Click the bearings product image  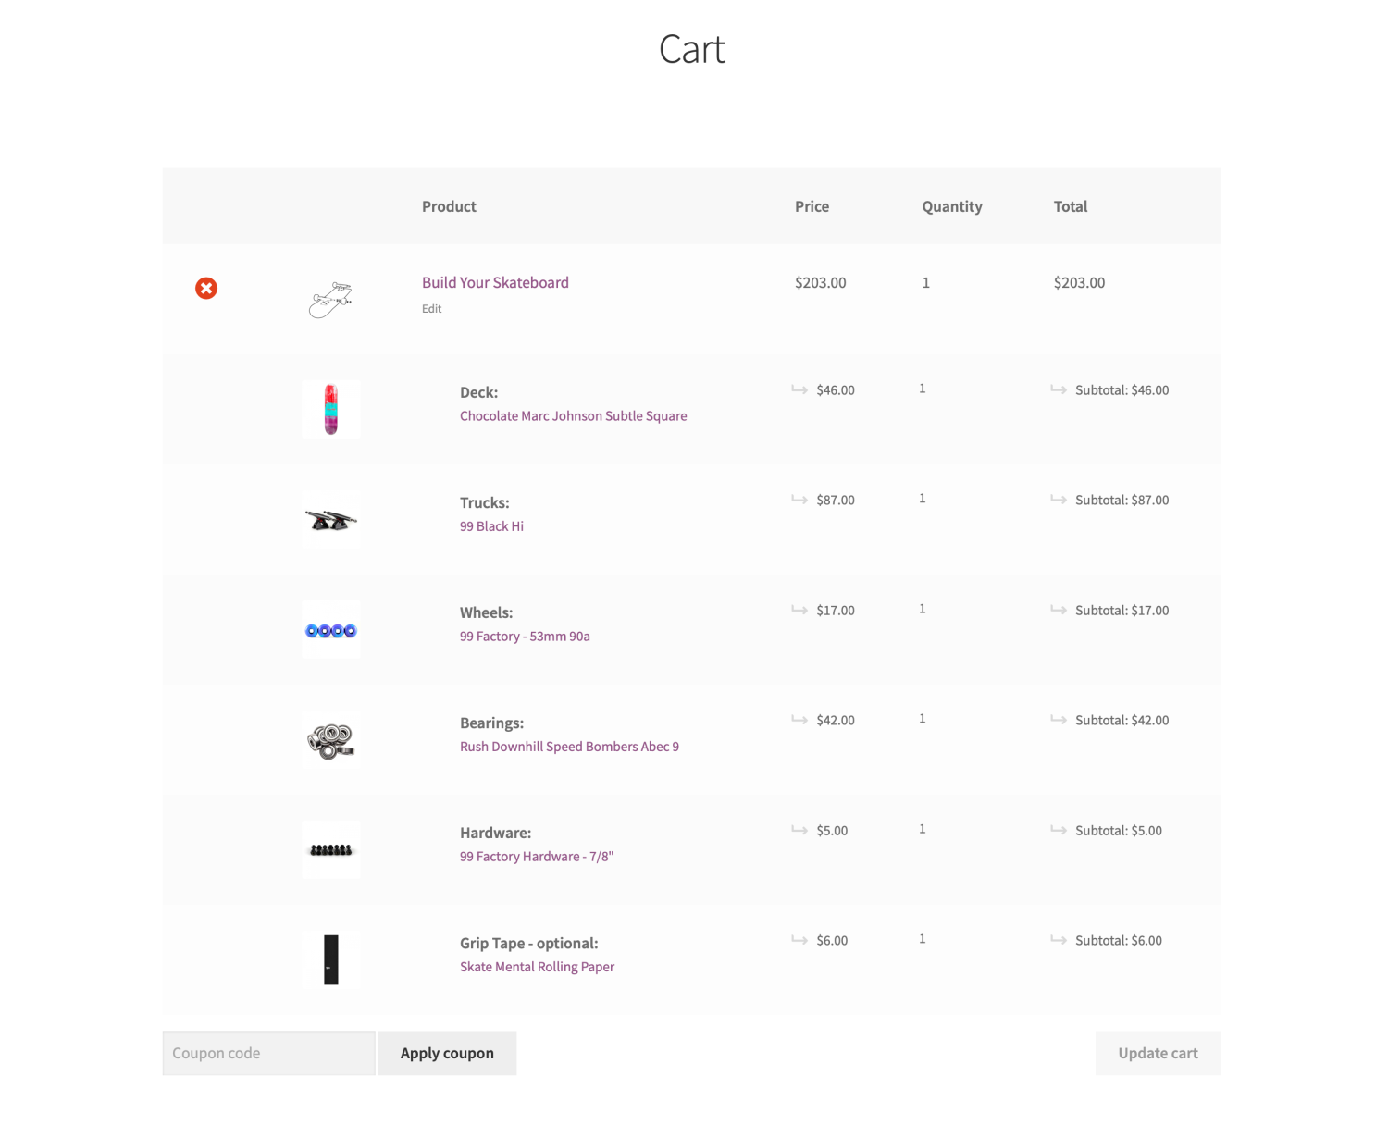point(330,739)
